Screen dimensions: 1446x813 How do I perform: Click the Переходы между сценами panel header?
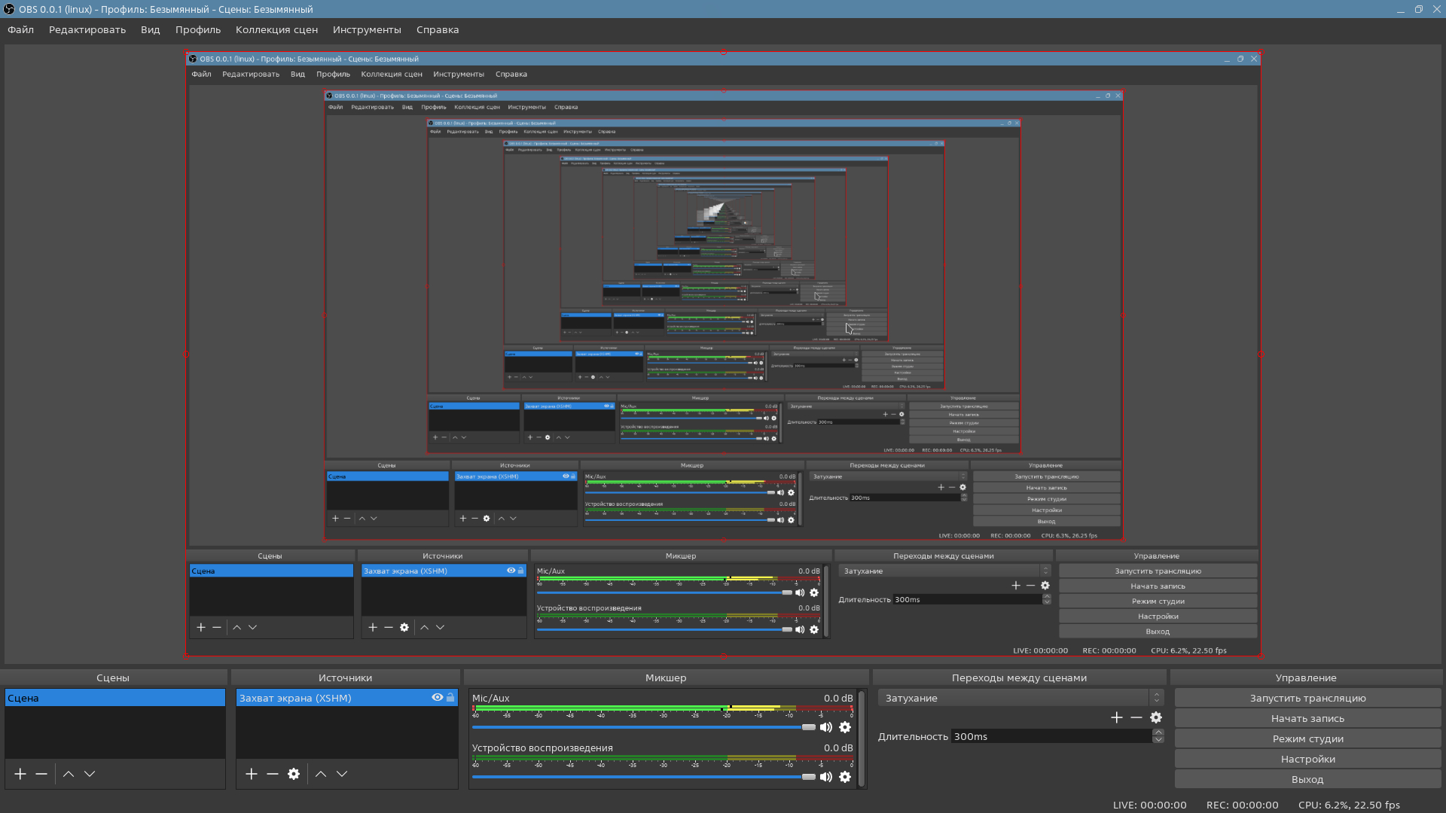pyautogui.click(x=1019, y=677)
